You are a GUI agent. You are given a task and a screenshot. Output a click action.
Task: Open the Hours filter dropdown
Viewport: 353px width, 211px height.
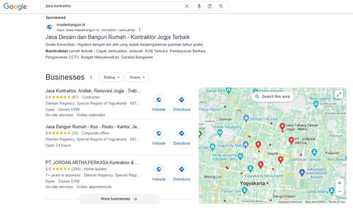click(137, 77)
